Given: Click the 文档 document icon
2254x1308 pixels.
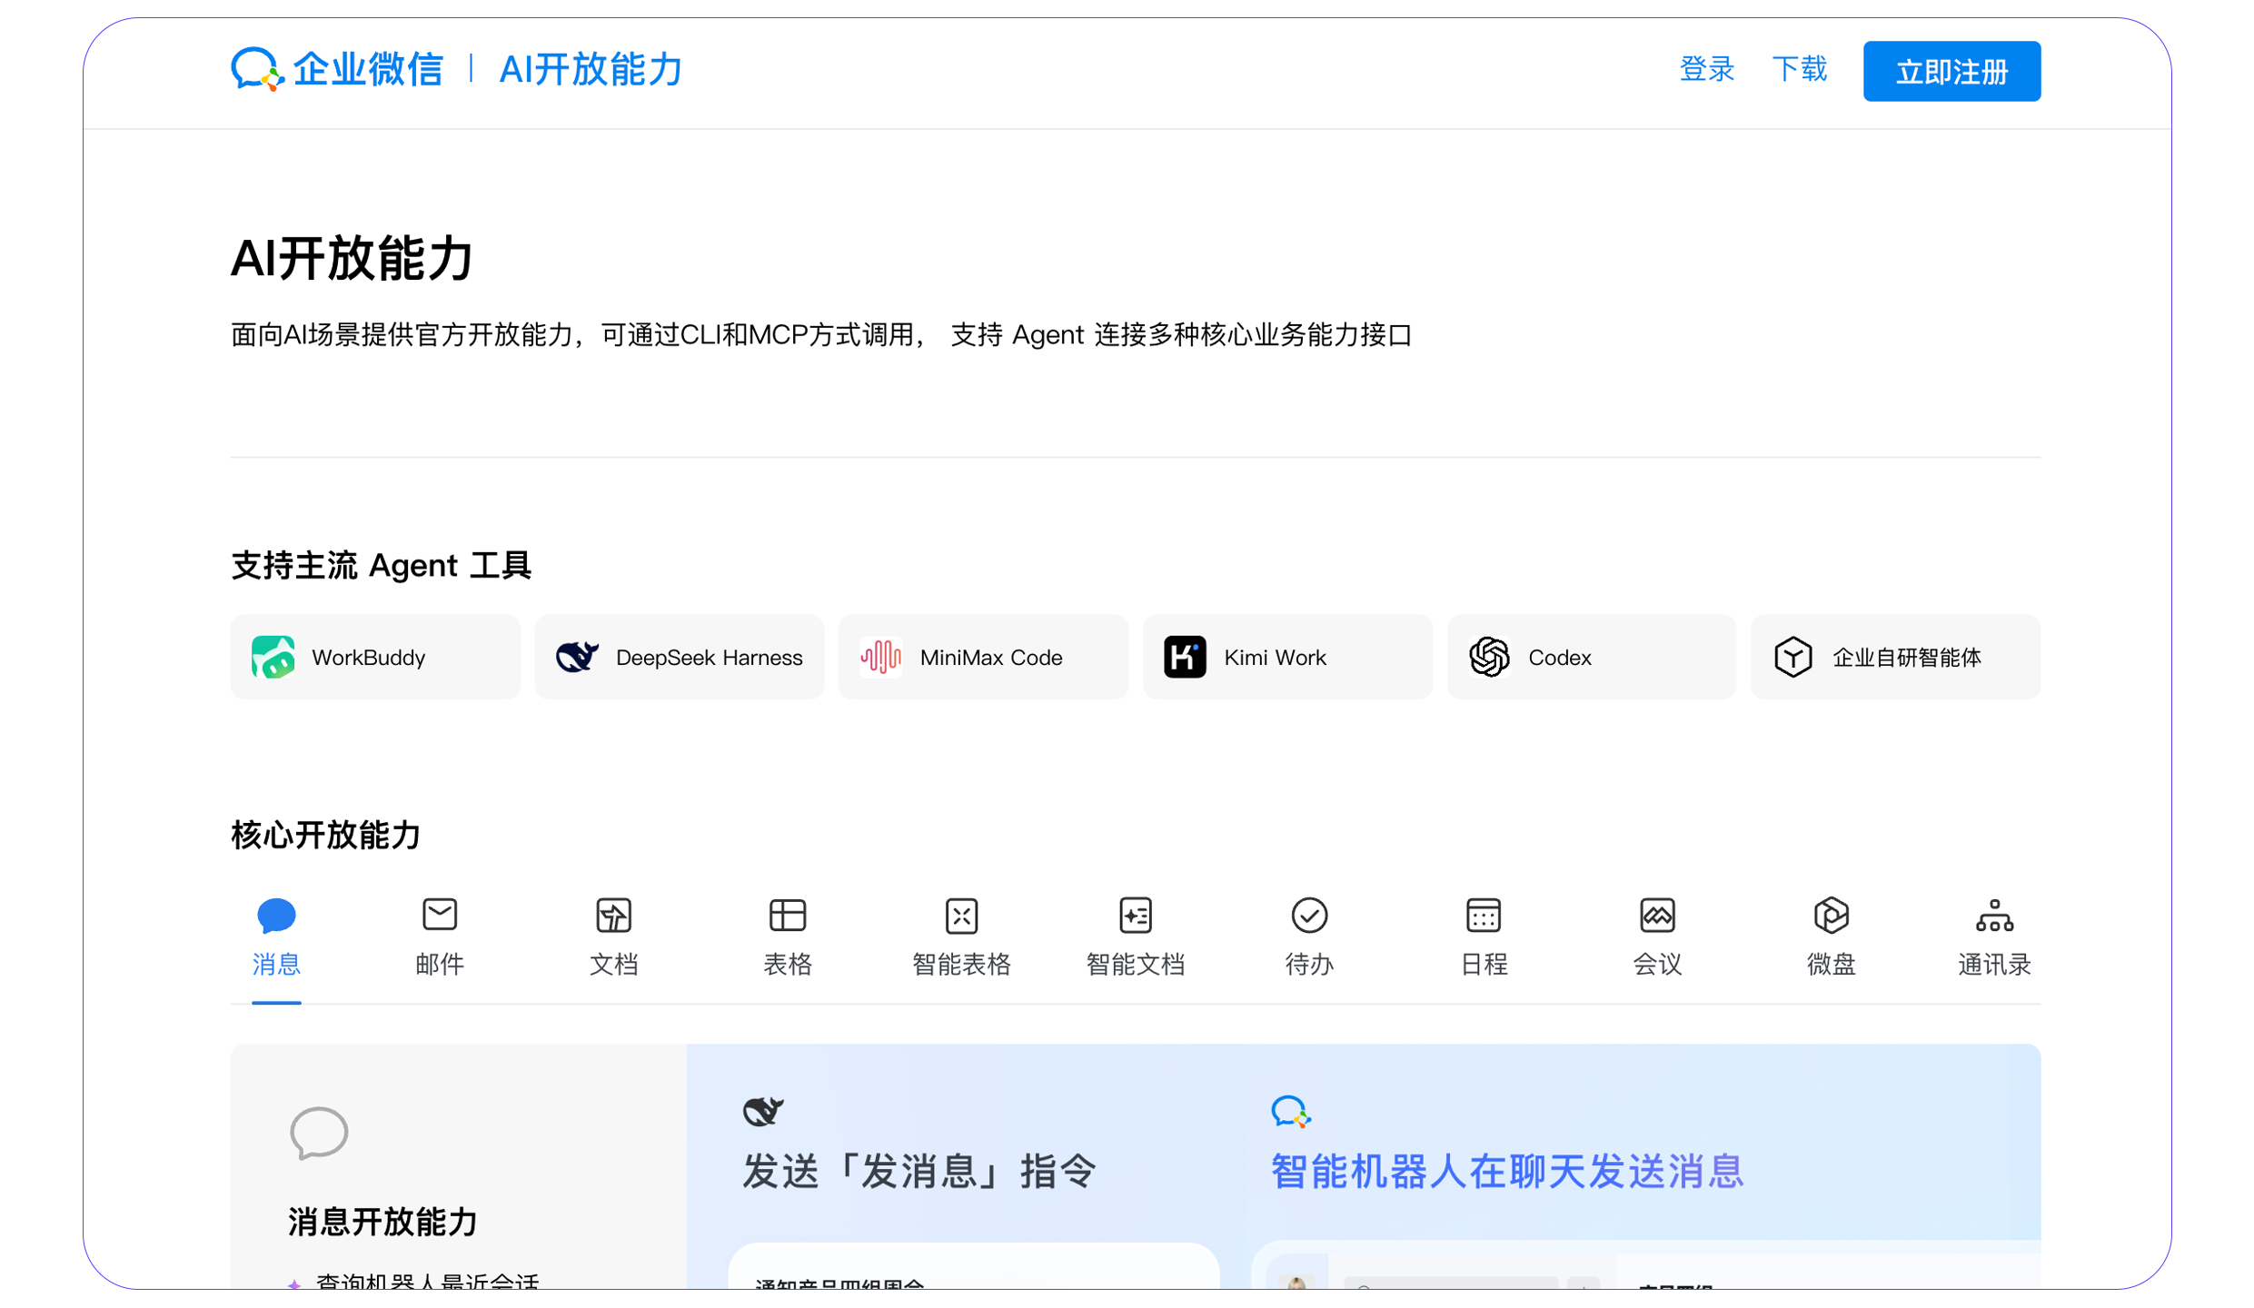Looking at the screenshot, I should pyautogui.click(x=613, y=915).
